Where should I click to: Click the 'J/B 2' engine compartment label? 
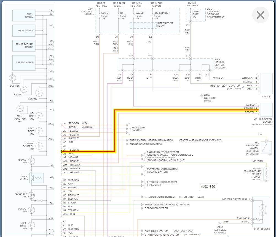click(216, 13)
